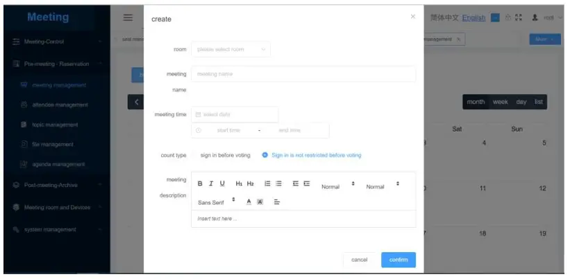Open the 'please select room' dropdown

coord(230,49)
